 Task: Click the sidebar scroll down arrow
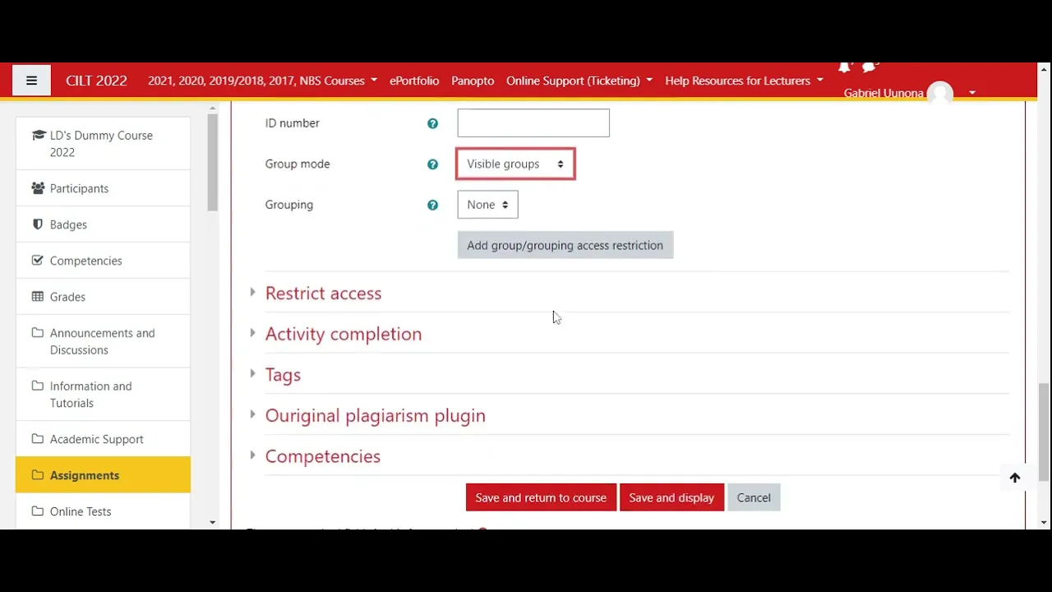point(212,522)
